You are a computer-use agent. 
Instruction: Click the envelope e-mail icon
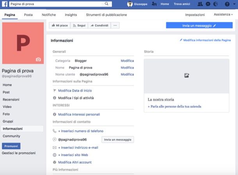tap(55, 148)
